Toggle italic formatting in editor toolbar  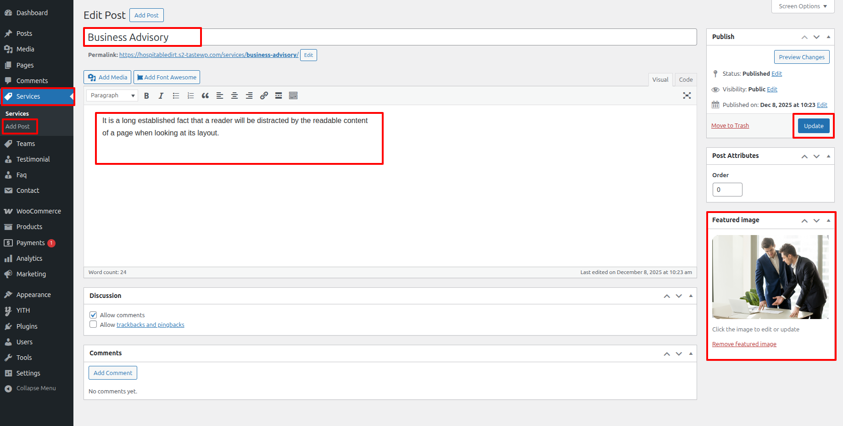(161, 95)
